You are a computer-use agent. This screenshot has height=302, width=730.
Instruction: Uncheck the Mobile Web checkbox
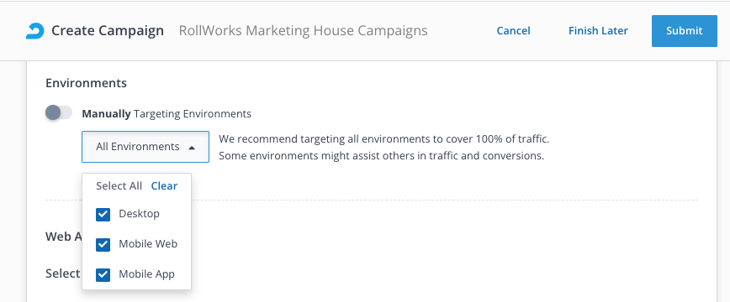pyautogui.click(x=103, y=244)
